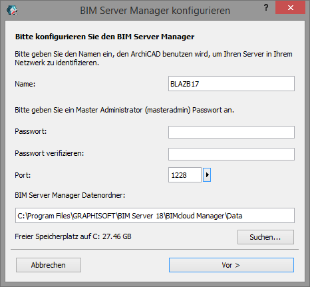Click the 'Passwort verifizieren:' label
Image resolution: width=310 pixels, height=287 pixels.
coord(49,153)
